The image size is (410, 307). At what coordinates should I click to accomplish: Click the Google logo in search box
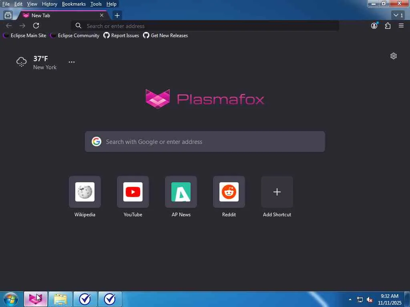(x=96, y=142)
